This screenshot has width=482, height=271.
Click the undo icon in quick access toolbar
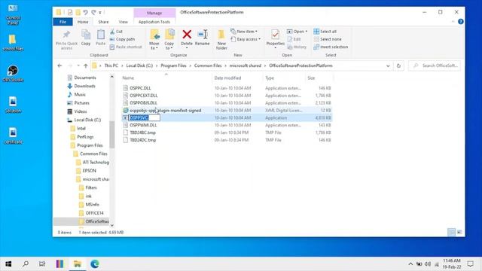(x=85, y=12)
